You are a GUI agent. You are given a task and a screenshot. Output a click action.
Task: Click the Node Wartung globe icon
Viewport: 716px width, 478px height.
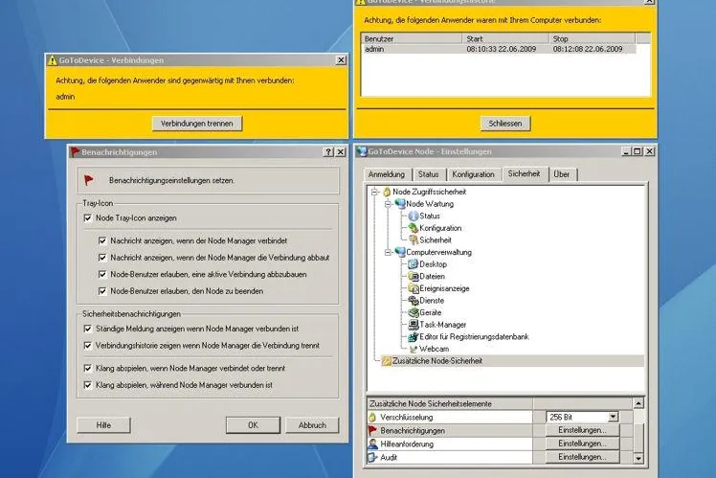point(400,204)
